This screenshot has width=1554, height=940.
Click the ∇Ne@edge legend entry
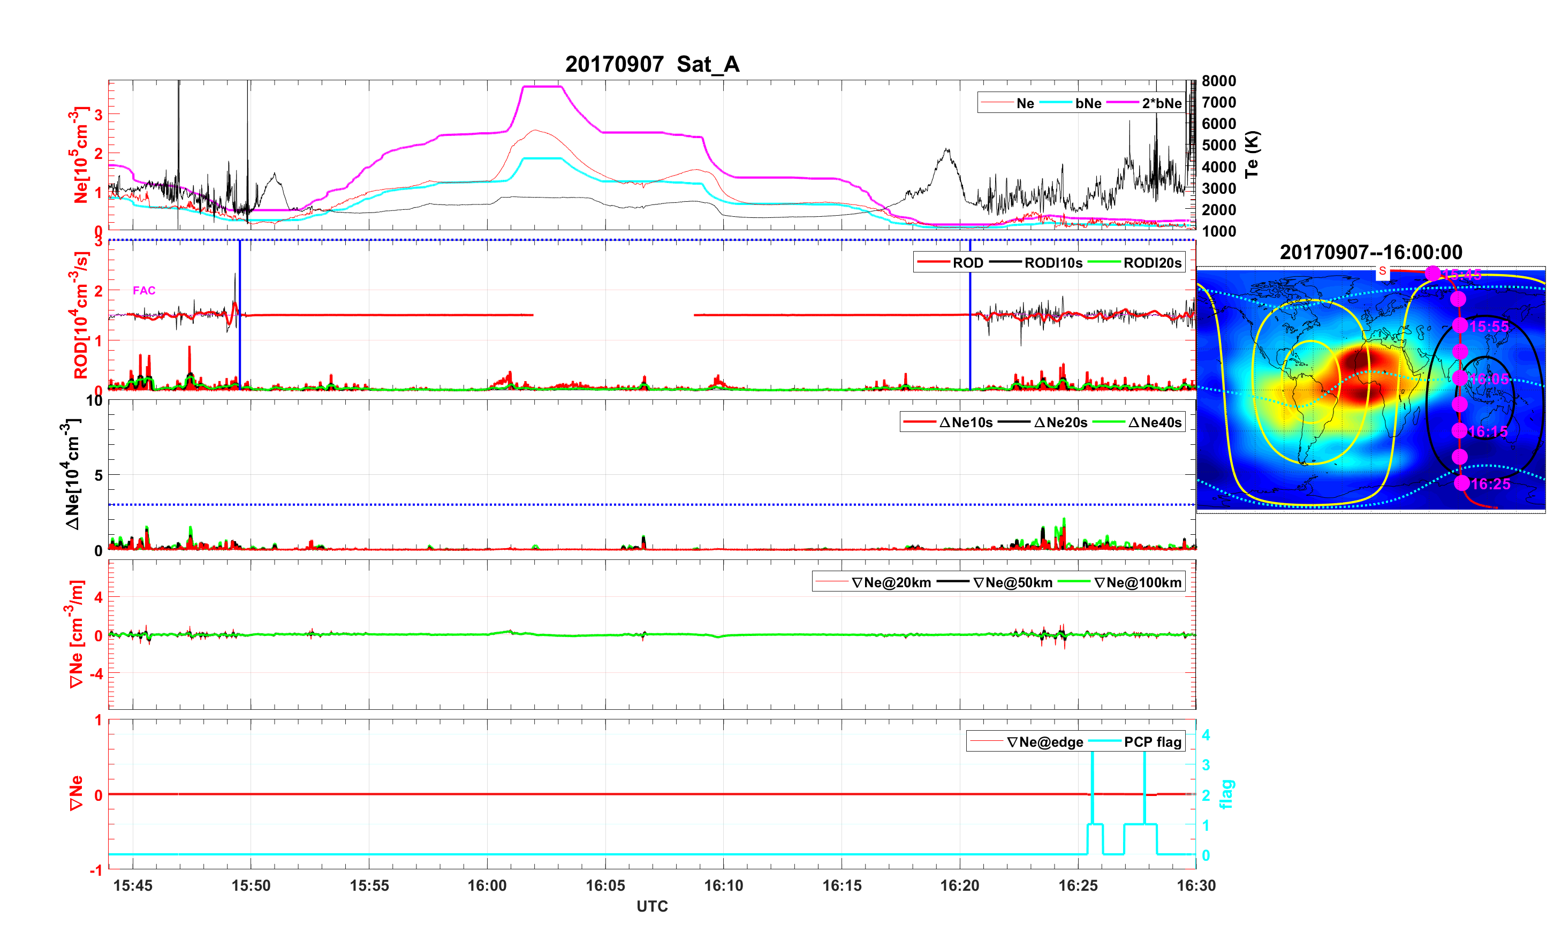(1044, 742)
